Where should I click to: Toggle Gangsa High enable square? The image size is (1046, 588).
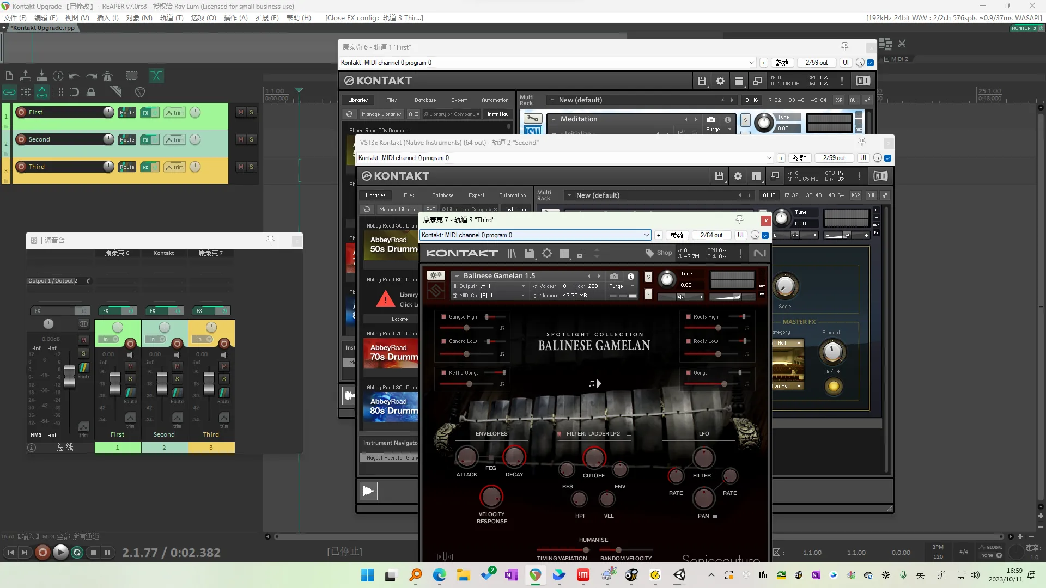click(444, 316)
